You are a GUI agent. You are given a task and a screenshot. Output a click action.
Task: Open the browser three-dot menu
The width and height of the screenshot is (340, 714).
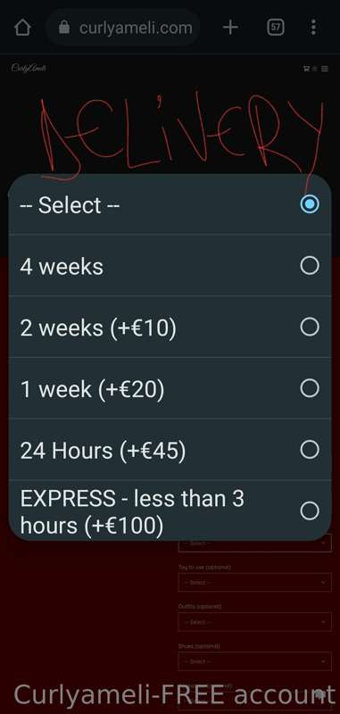pyautogui.click(x=313, y=28)
